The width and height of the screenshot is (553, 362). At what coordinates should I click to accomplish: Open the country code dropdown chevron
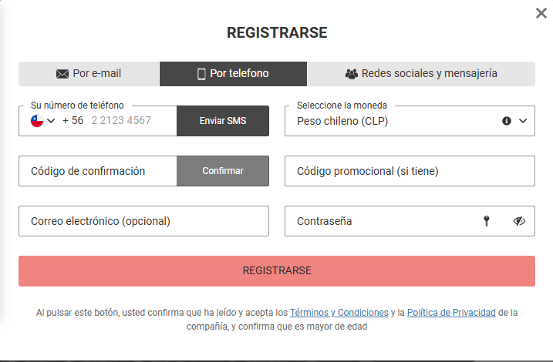51,121
